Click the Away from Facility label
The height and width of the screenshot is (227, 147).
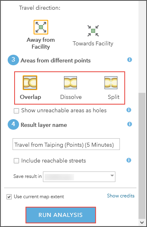(41, 43)
